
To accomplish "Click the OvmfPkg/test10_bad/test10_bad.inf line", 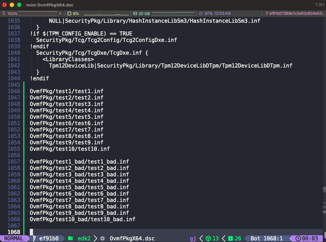I will (82, 219).
